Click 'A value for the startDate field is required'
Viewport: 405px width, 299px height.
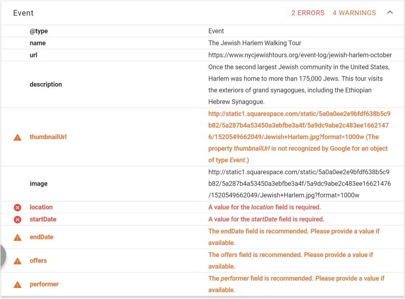point(266,219)
